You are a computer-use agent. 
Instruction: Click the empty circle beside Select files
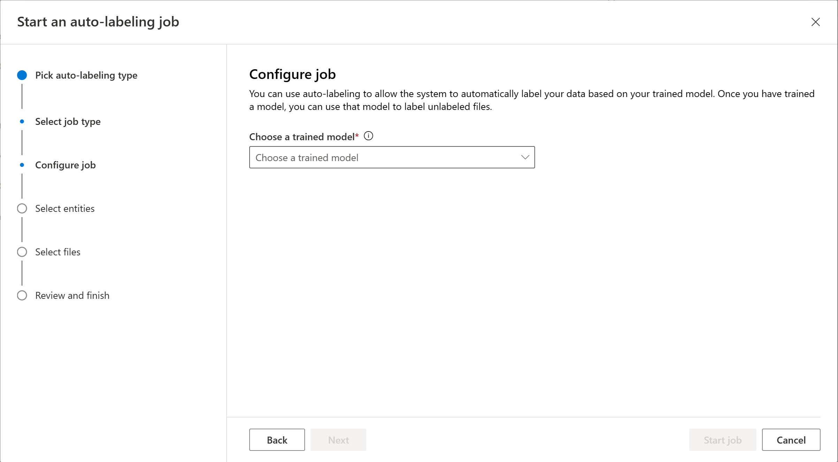point(22,252)
